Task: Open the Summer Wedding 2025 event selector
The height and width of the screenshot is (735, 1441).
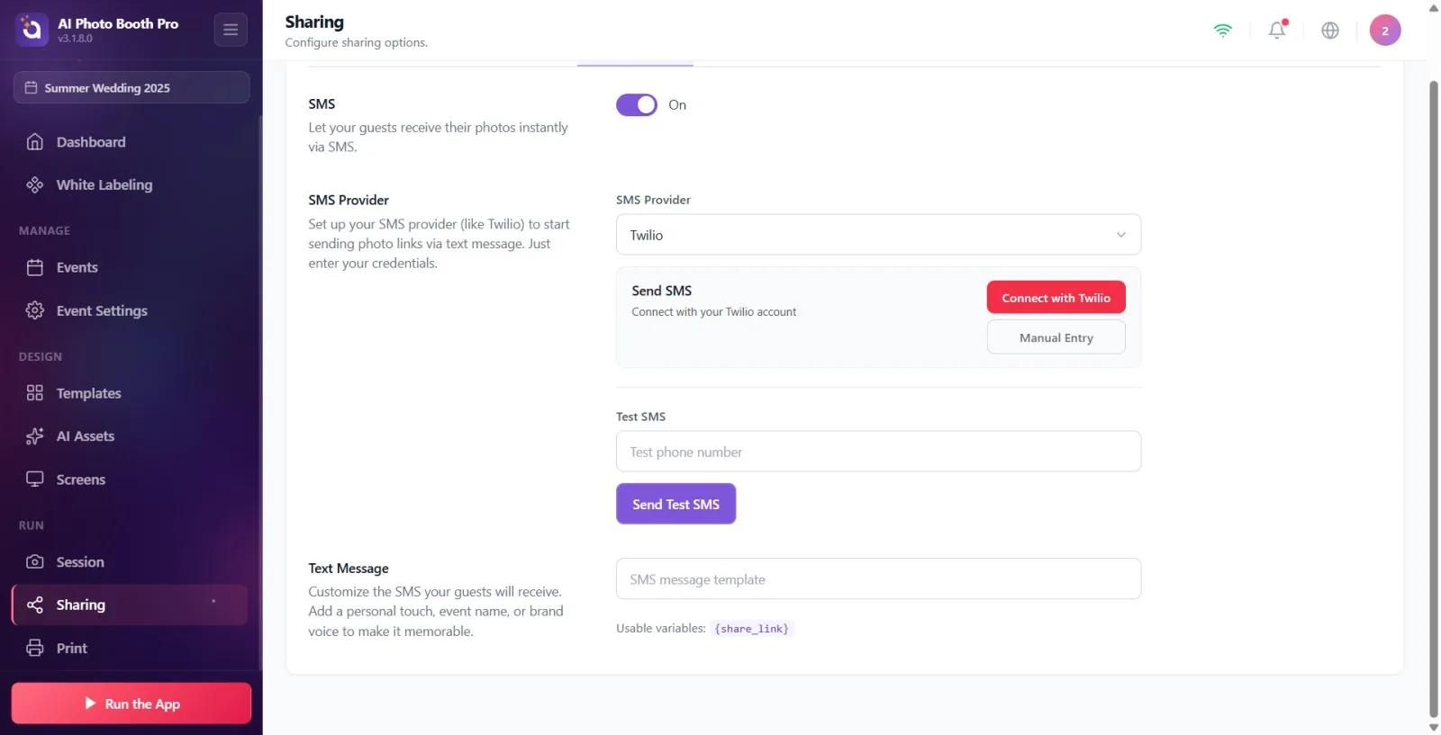Action: point(131,87)
